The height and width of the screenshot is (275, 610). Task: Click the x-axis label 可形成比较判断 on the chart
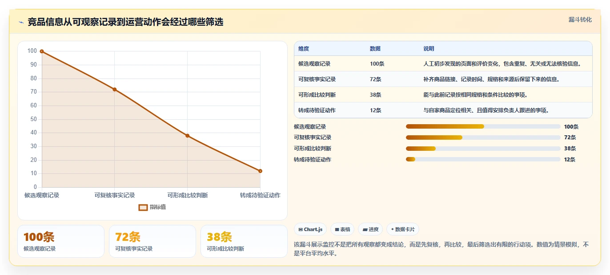coord(187,195)
